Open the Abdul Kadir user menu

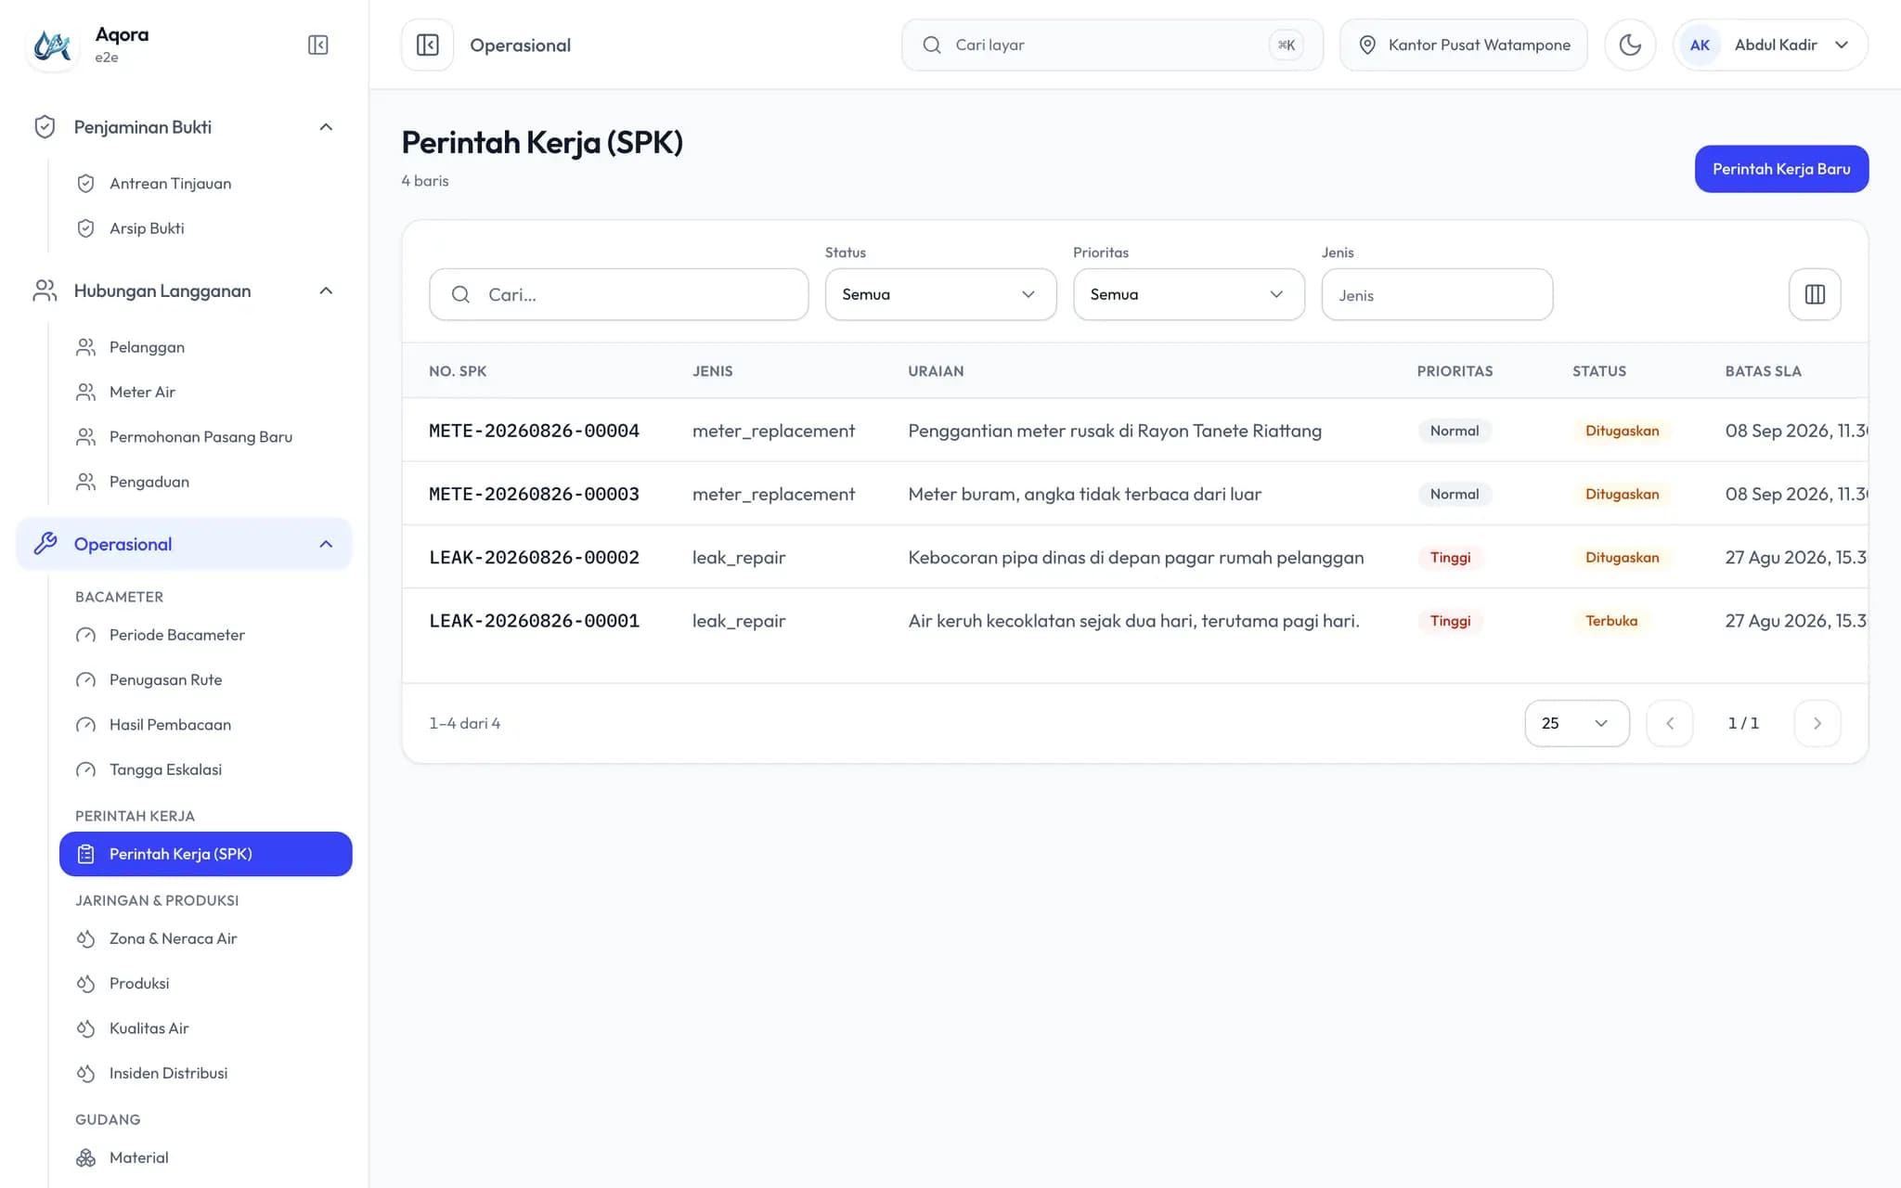point(1770,45)
